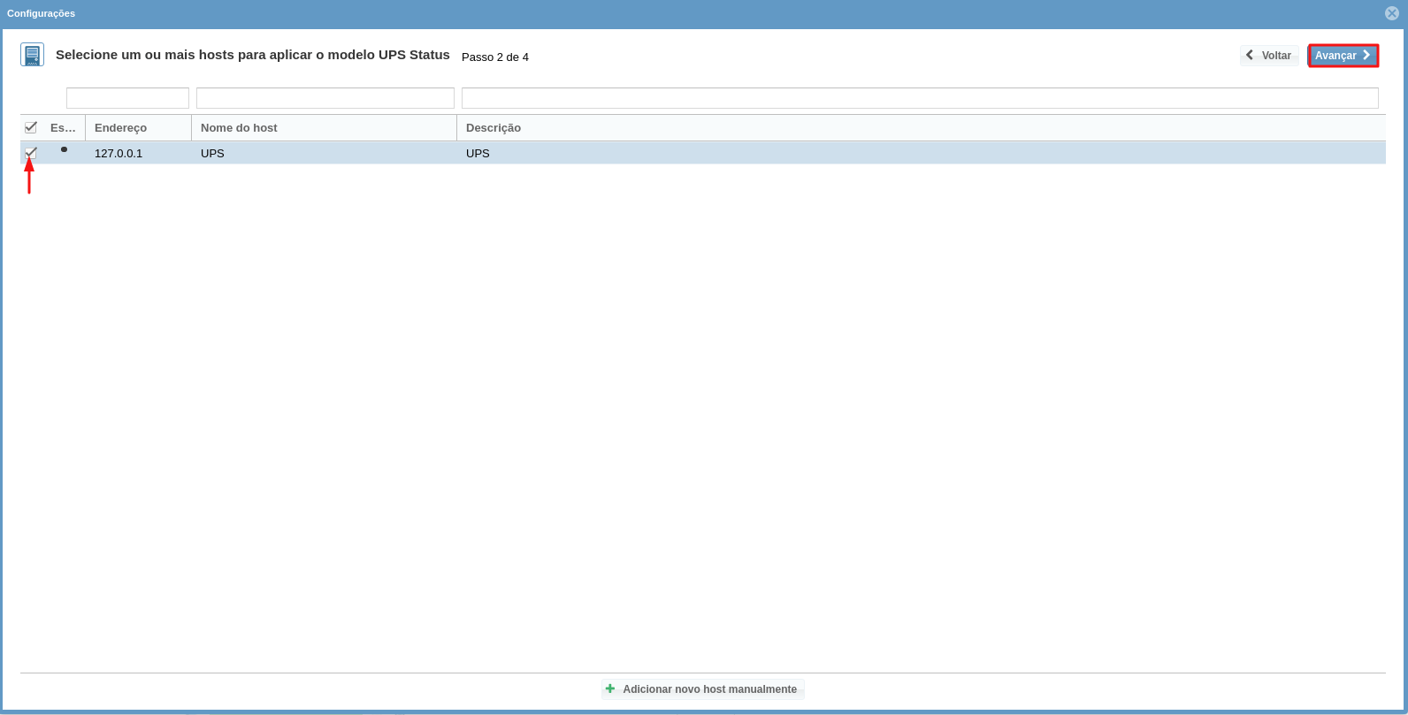Click the status dot for host 127.0.0.1
The height and width of the screenshot is (715, 1408).
[x=64, y=149]
